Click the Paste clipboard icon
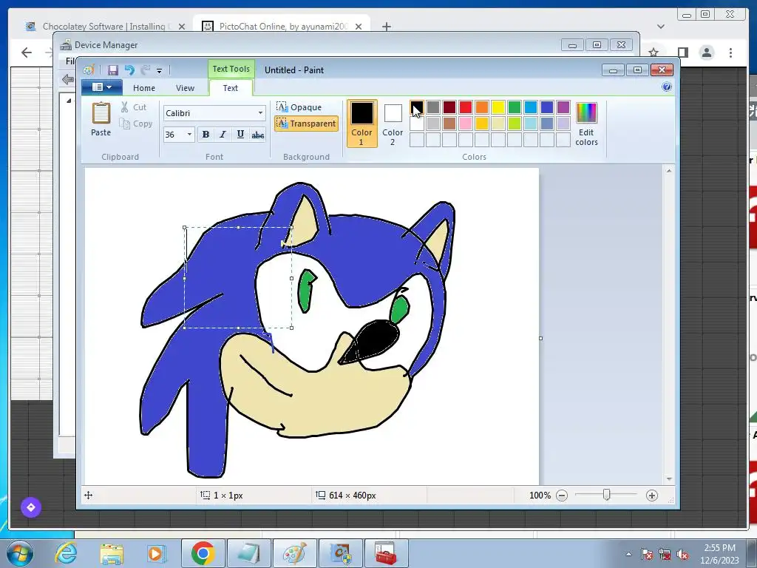Image resolution: width=757 pixels, height=568 pixels. [101, 113]
